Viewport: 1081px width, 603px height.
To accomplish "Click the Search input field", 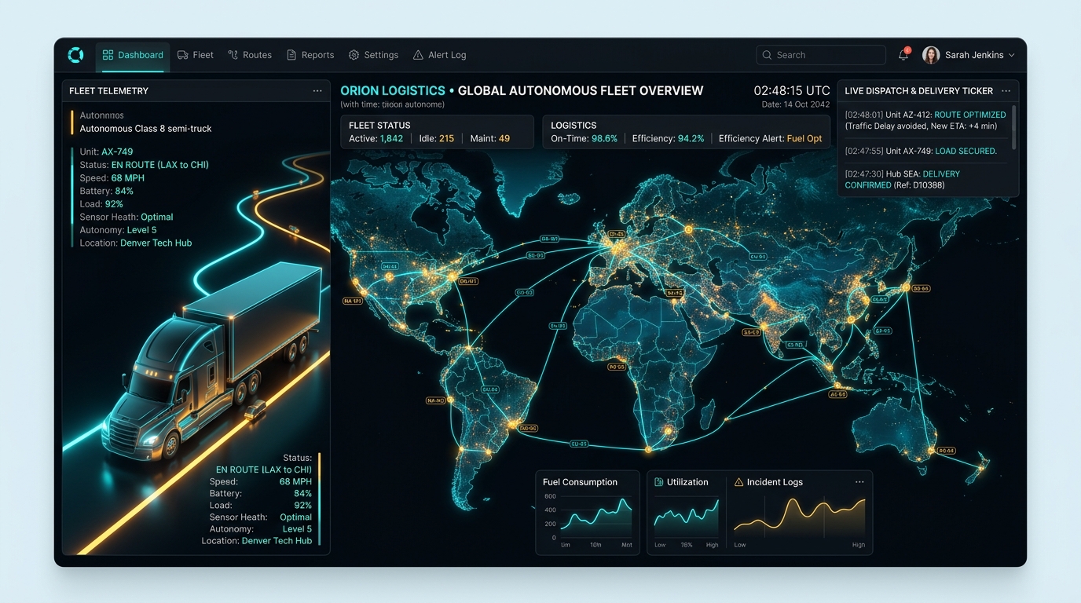I will point(820,55).
